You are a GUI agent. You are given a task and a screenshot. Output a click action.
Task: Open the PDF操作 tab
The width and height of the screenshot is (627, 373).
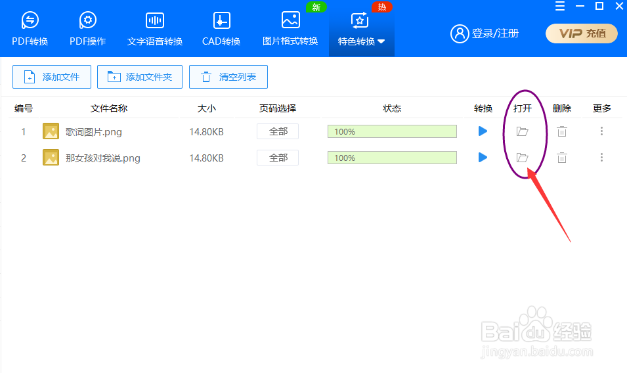tap(87, 29)
